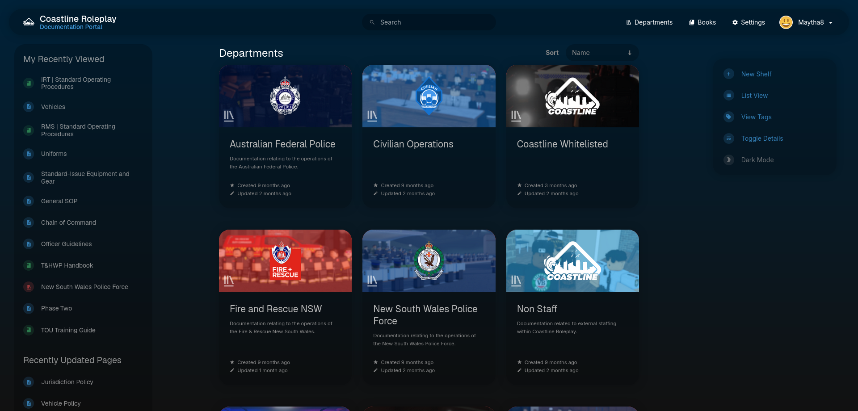Screen dimensions: 858x411
Task: Click the search input field
Action: 429,22
